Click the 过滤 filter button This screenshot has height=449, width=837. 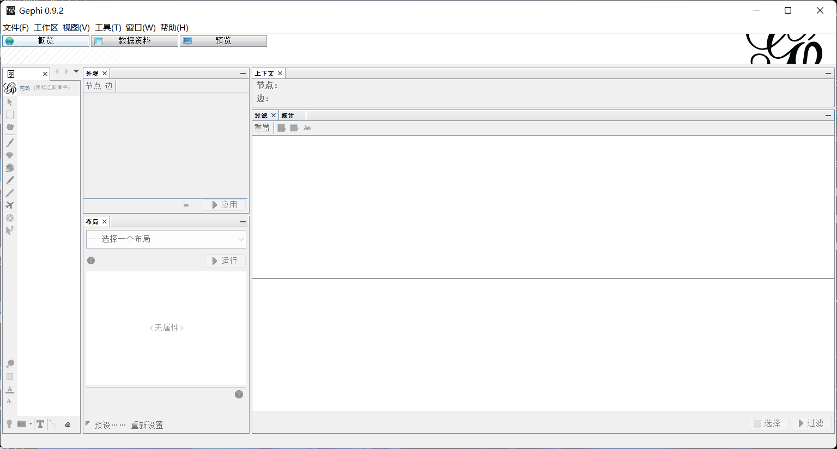(x=811, y=423)
